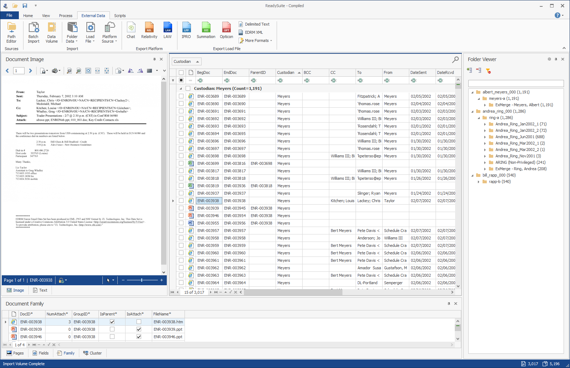This screenshot has width=570, height=368.
Task: Open the Scripts ribbon tab
Action: point(120,16)
